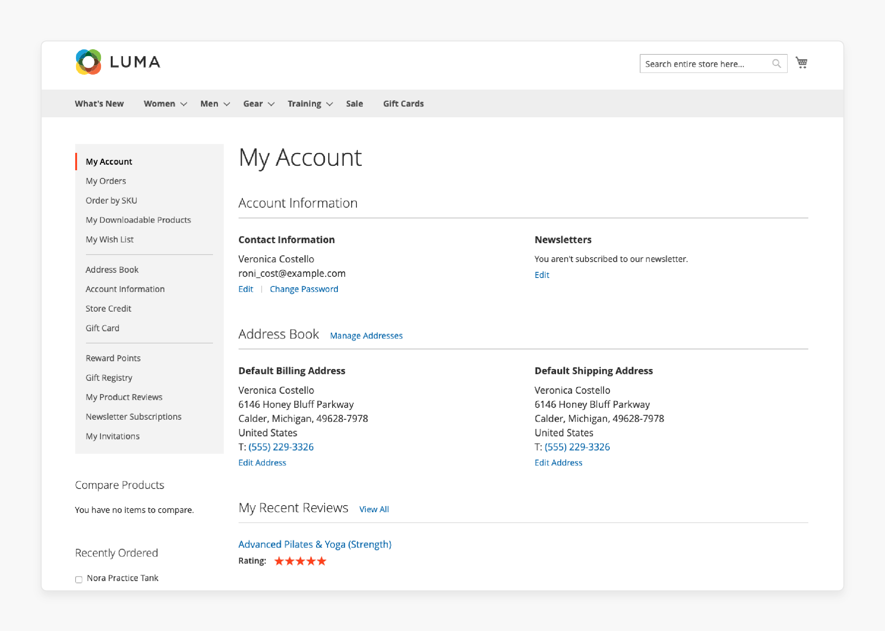Click the Manage Addresses link
Image resolution: width=885 pixels, height=631 pixels.
point(366,336)
